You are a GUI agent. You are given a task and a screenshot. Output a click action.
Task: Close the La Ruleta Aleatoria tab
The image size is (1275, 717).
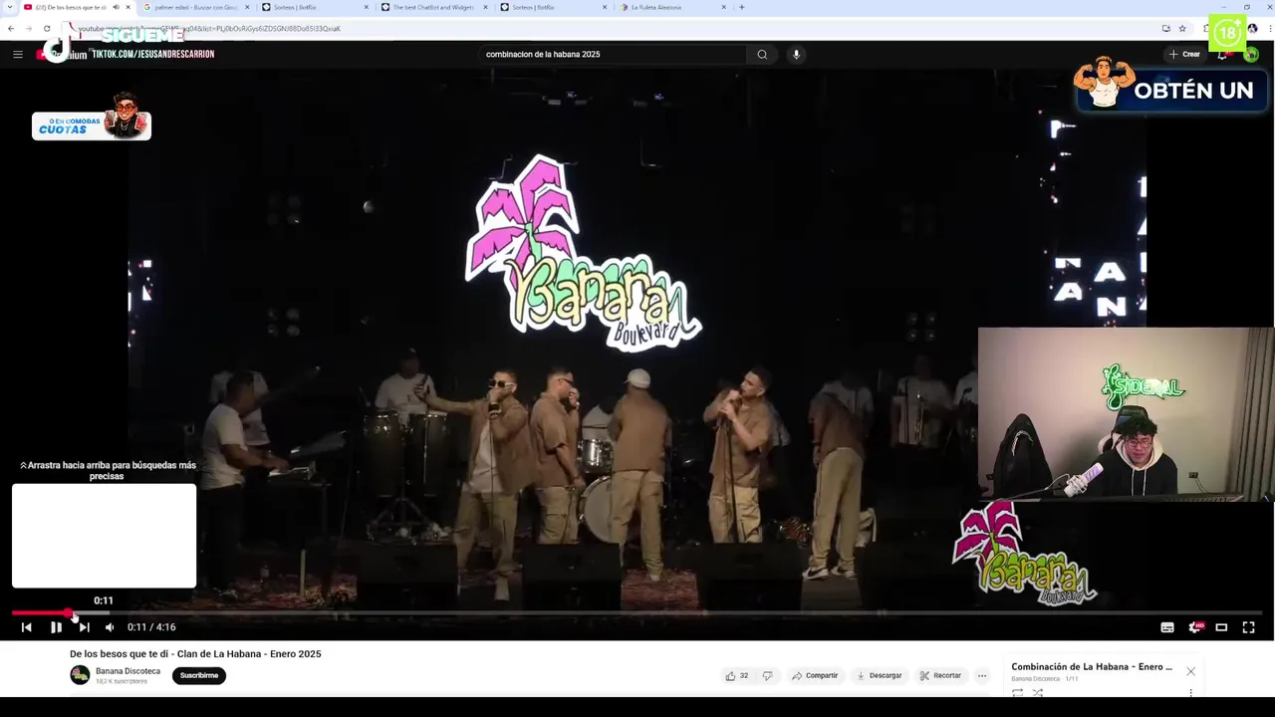click(725, 7)
